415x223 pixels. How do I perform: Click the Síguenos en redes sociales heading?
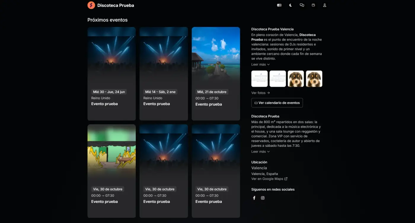(273, 189)
